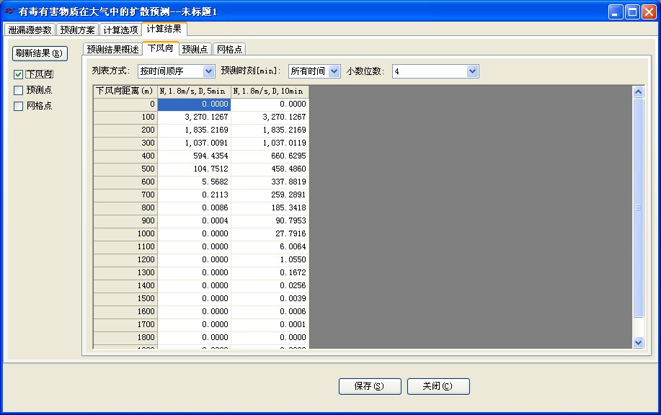Select cell 6.0064
Screen dimensions: 661x415
click(270, 247)
